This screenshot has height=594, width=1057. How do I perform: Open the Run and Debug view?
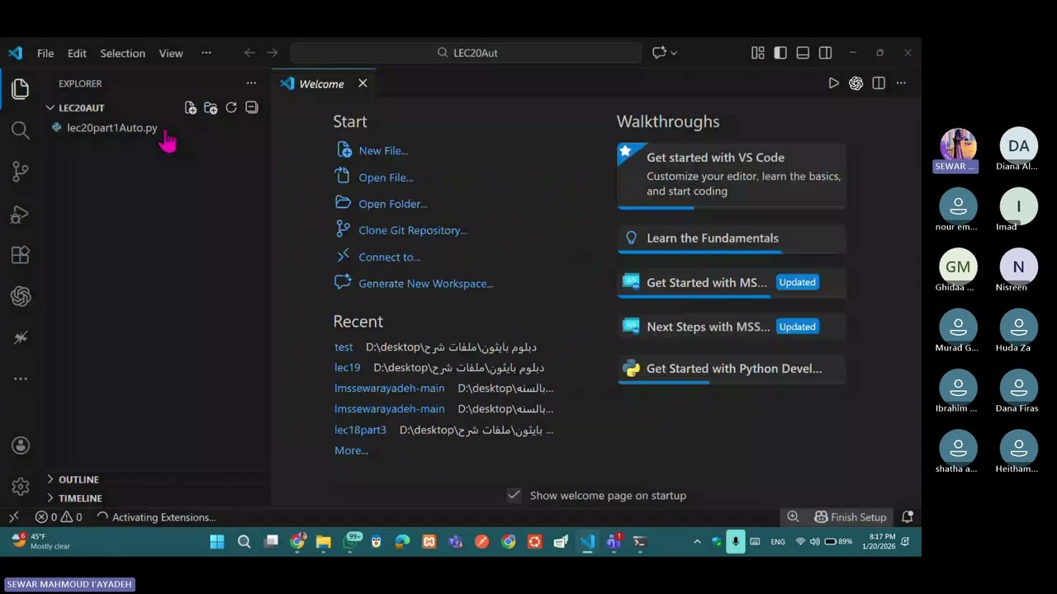tap(21, 214)
